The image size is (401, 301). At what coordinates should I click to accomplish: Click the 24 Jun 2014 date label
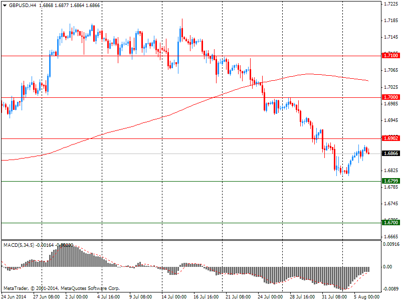click(14, 297)
